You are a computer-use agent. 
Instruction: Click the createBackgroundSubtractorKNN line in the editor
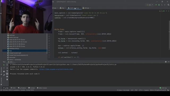[74, 18]
